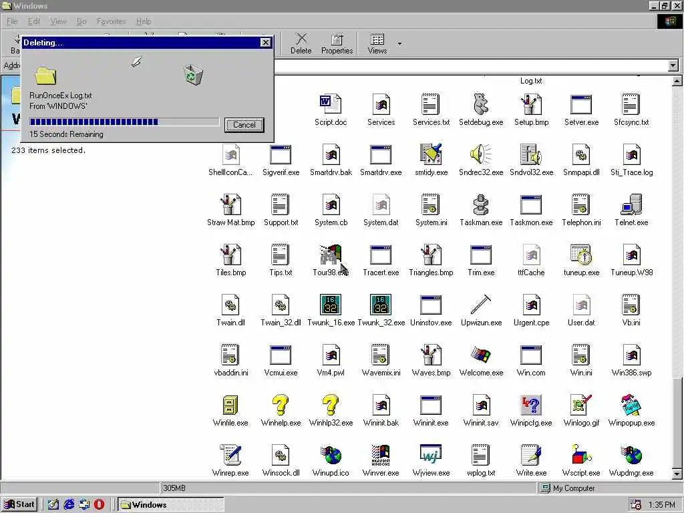
Task: Select the Wscript.exe icon
Action: 581,455
